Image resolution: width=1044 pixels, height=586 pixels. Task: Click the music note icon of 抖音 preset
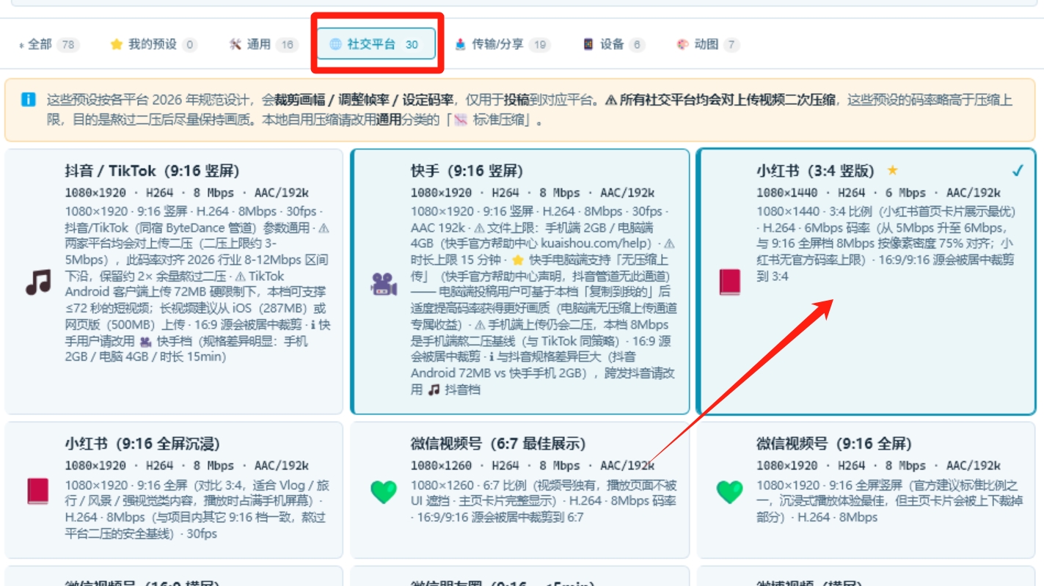coord(38,282)
